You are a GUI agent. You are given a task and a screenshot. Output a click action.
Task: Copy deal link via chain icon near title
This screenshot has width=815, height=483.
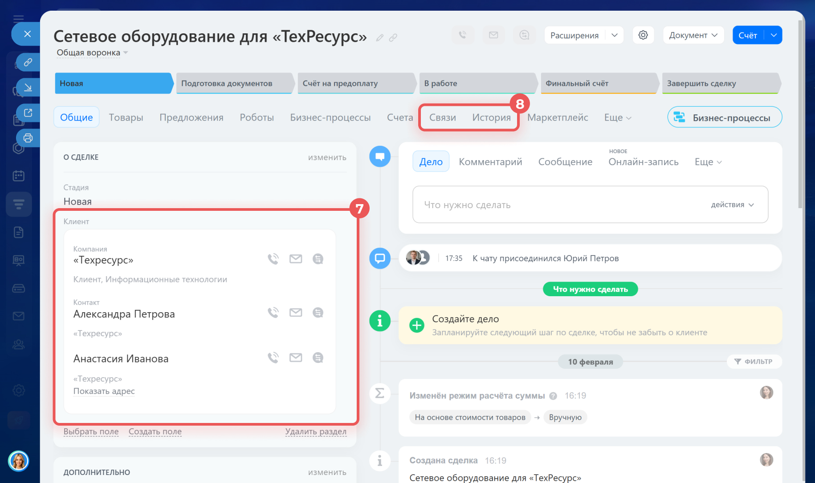coord(393,38)
